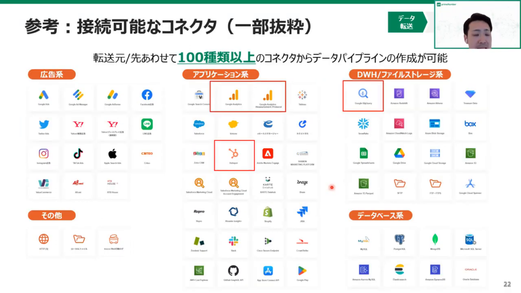Click the Twitter Ads bird icon
Viewport: 521px width, 293px height.
point(44,124)
